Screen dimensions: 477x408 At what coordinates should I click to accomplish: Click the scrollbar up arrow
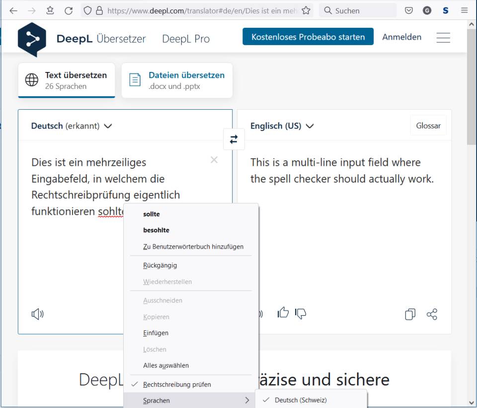472,24
